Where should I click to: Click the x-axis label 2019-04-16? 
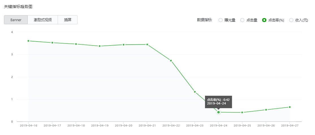pyautogui.click(x=29, y=126)
